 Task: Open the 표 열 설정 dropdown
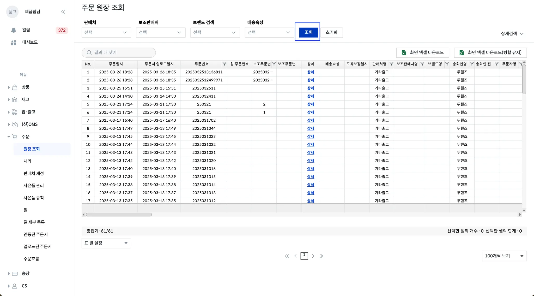click(x=106, y=243)
